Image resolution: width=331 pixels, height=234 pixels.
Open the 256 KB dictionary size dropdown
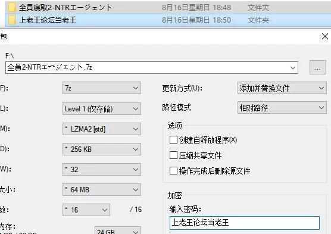102,149
